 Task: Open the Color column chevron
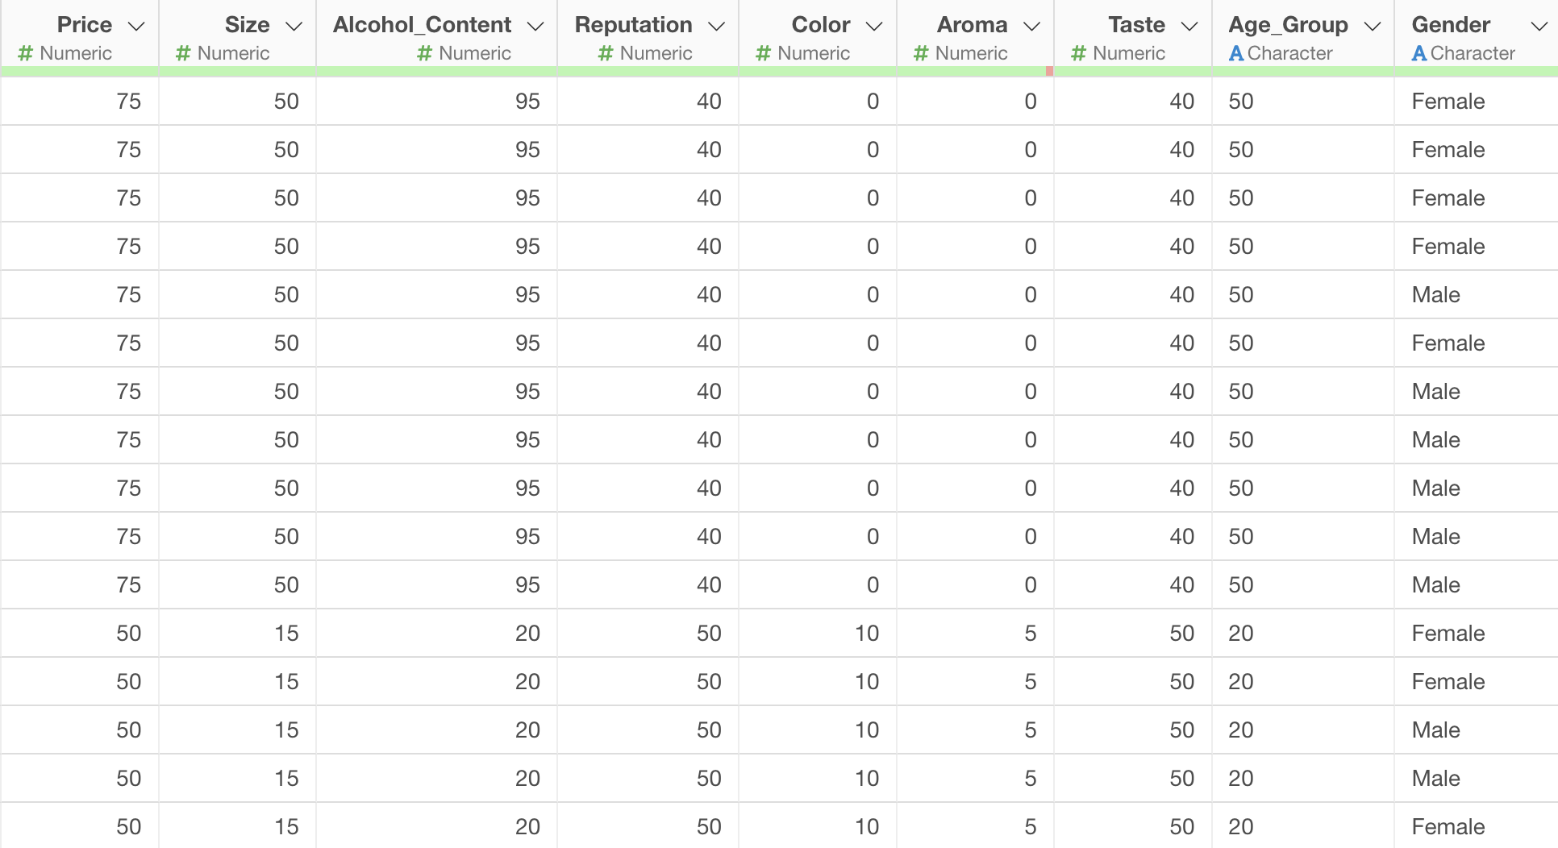[x=873, y=27]
